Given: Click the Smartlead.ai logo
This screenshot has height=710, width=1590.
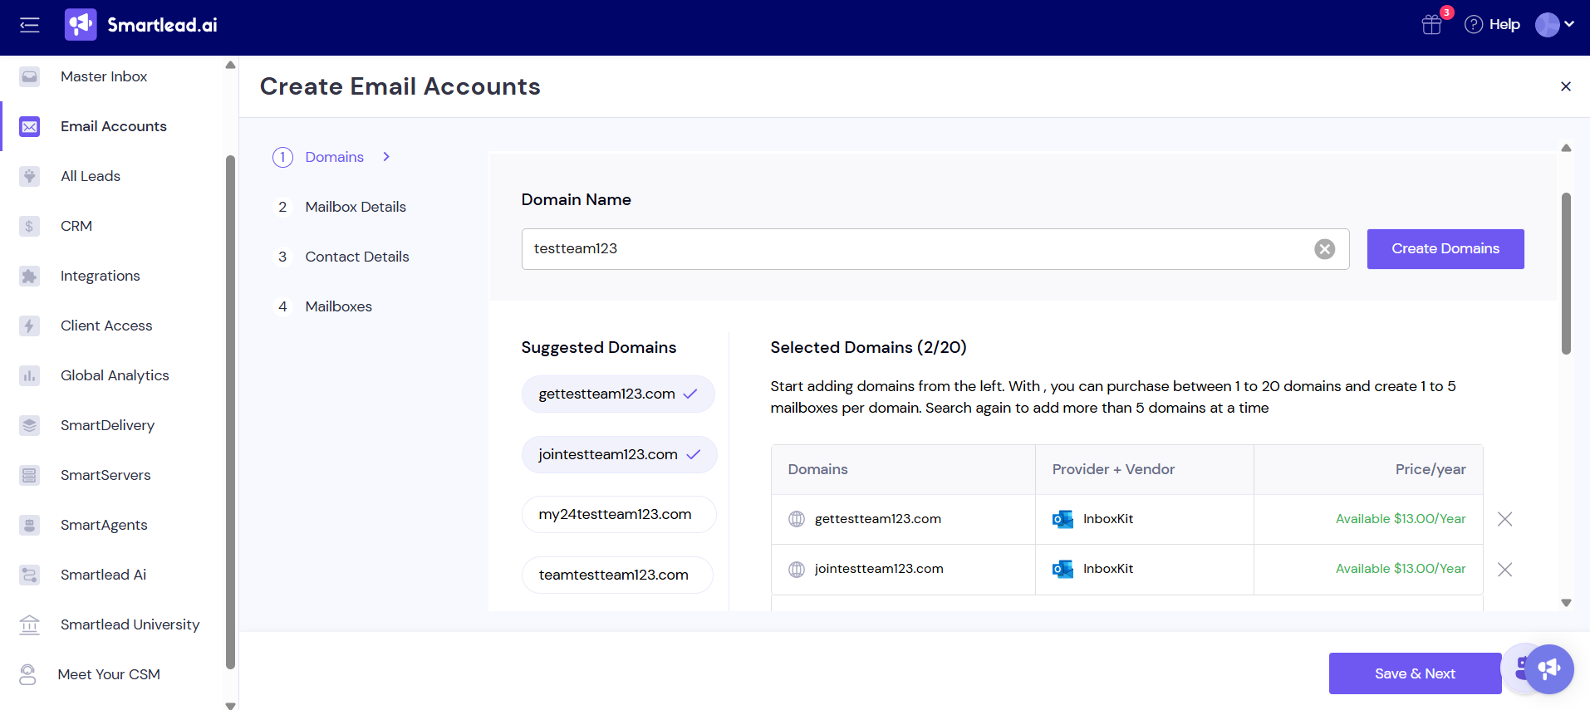Looking at the screenshot, I should [x=141, y=25].
